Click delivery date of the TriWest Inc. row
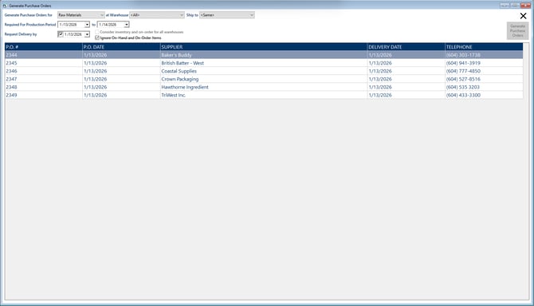 (x=406, y=95)
